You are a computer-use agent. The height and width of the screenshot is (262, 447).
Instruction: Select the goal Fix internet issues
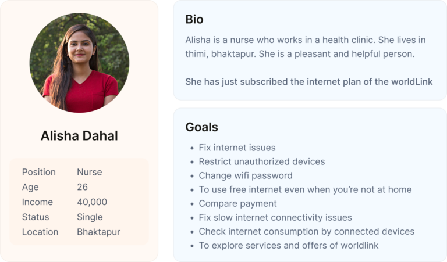tap(237, 148)
